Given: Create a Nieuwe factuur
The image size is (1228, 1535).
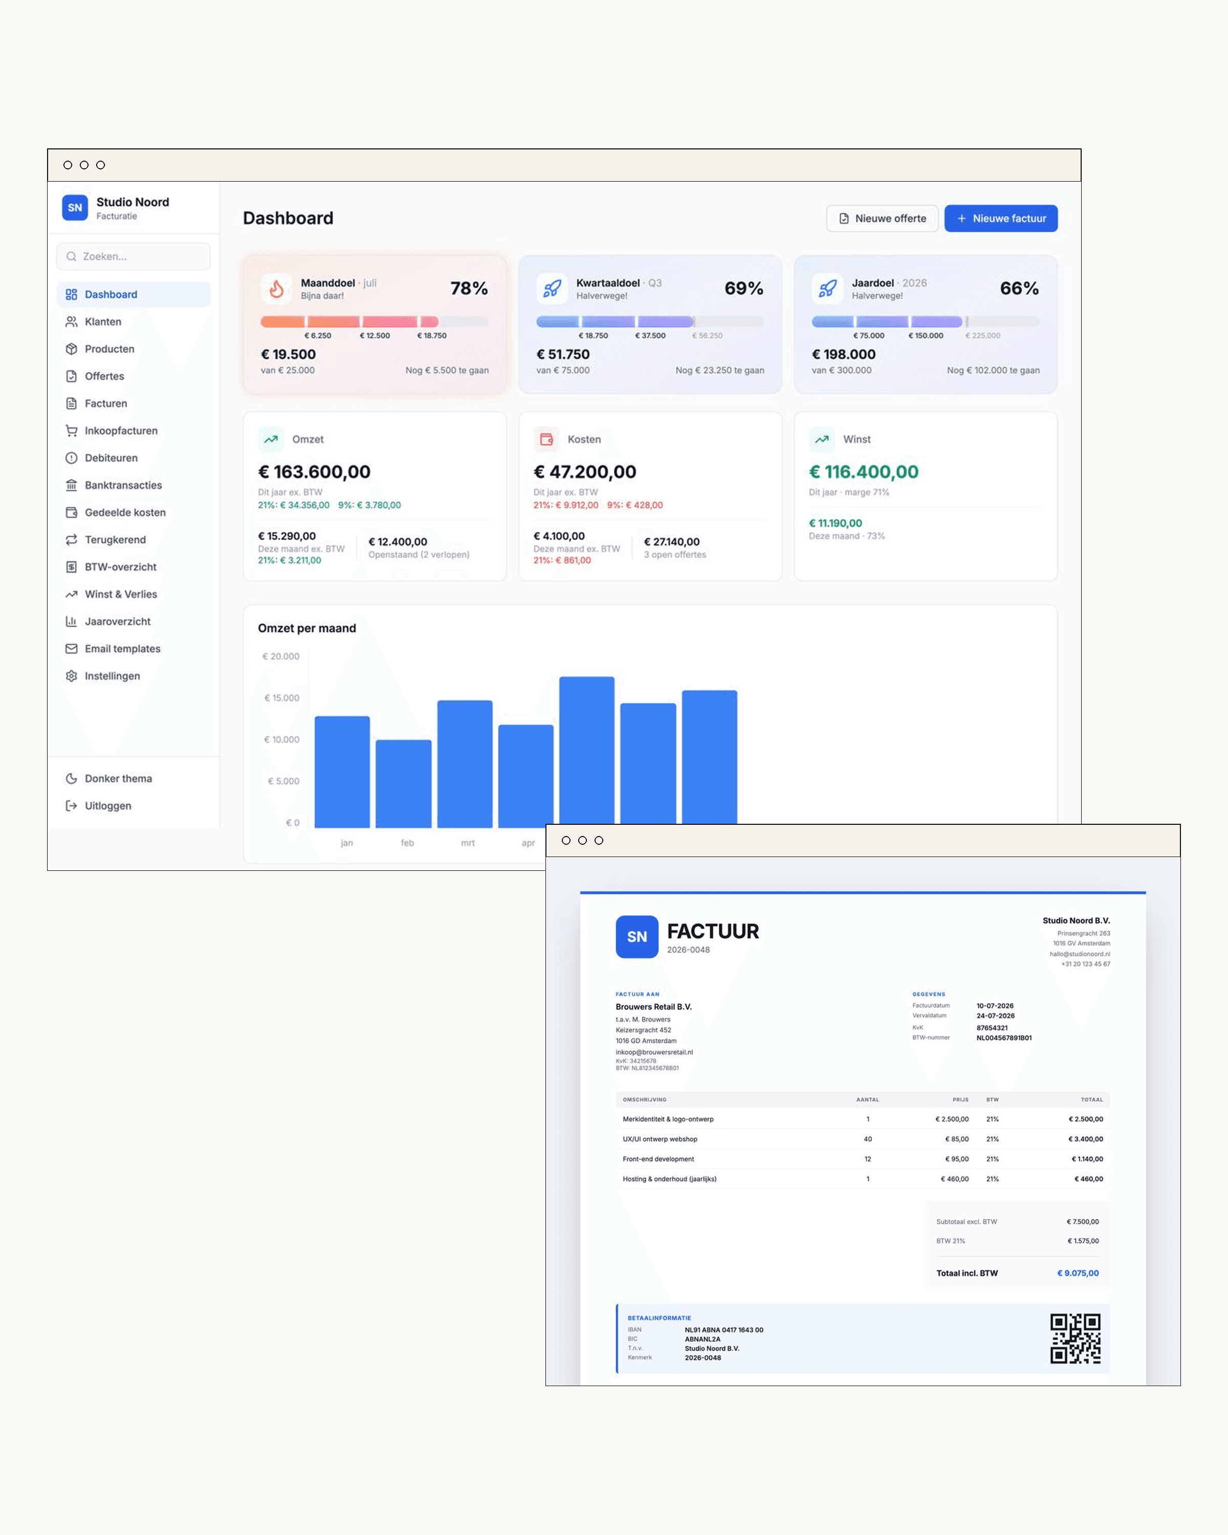Looking at the screenshot, I should pyautogui.click(x=1001, y=218).
